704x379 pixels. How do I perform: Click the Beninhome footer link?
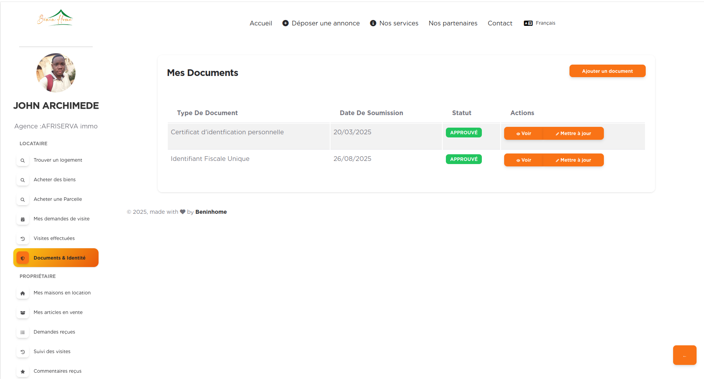[211, 212]
